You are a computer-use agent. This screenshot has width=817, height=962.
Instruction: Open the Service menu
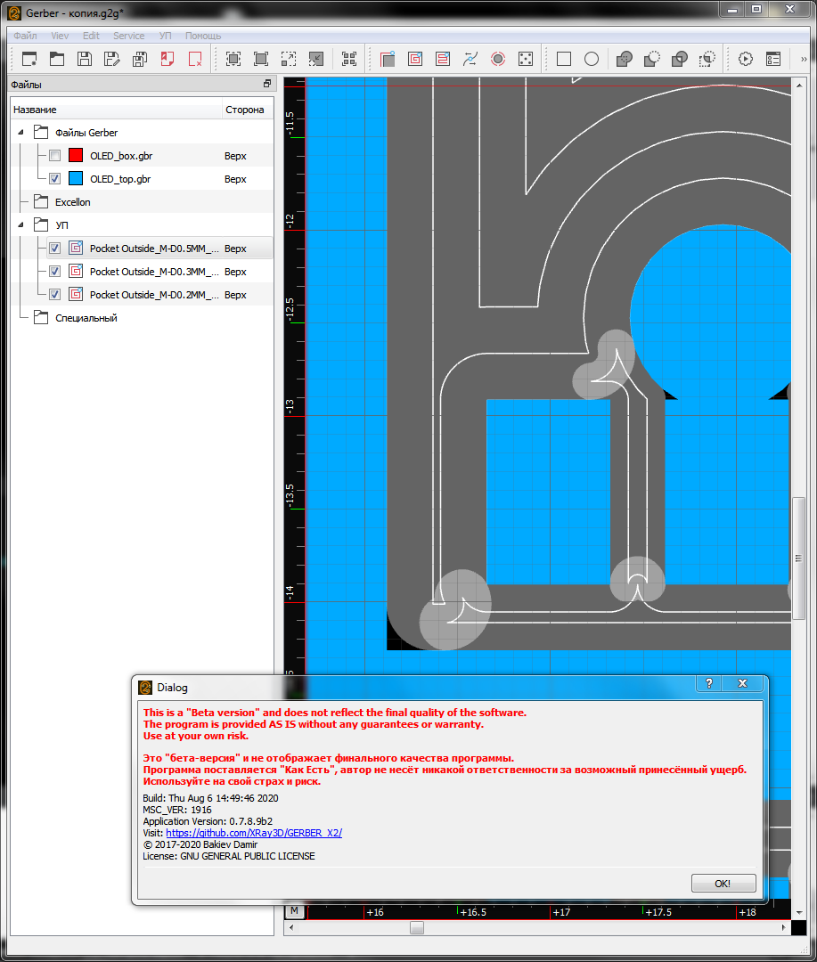click(x=129, y=36)
